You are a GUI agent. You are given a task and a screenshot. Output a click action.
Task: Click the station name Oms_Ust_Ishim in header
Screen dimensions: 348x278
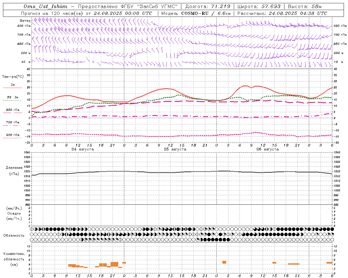[x=45, y=7]
